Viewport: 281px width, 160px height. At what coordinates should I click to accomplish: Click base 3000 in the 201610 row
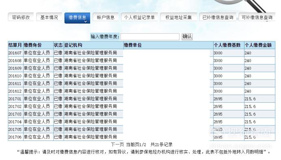[218, 76]
